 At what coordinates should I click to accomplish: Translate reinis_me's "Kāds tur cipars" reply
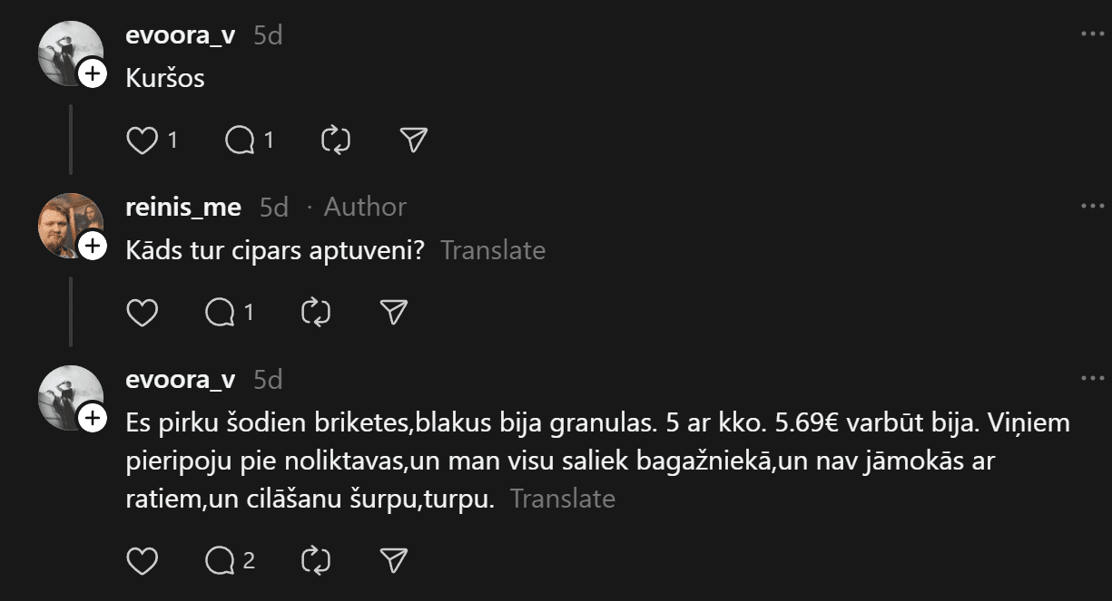[x=492, y=250]
